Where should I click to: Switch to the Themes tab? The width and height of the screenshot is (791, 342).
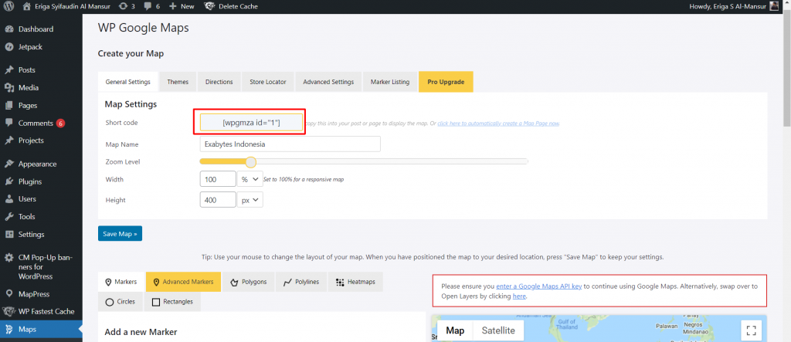pos(178,82)
